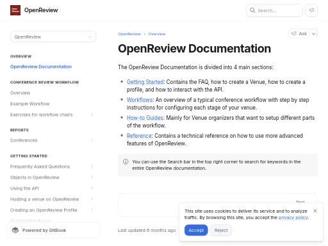Open the Conferences reports page

click(x=24, y=140)
